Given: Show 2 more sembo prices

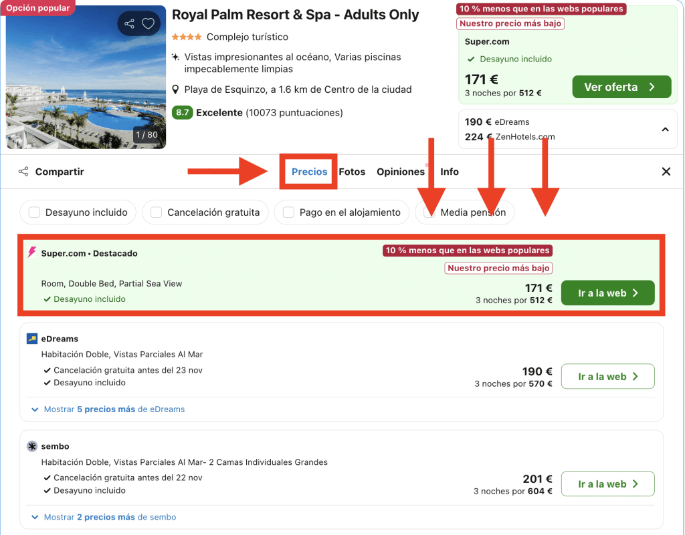Looking at the screenshot, I should coord(110,517).
